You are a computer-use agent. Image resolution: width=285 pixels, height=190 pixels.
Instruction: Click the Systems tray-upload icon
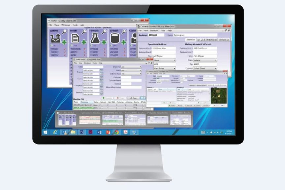55,38
